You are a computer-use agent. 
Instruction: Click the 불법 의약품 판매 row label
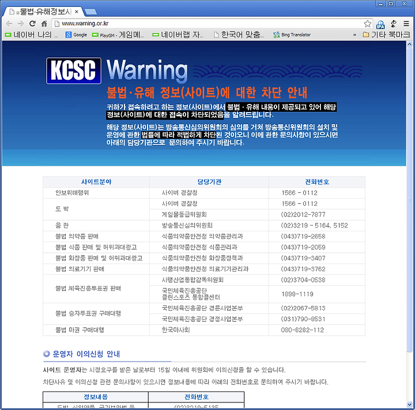tap(77, 236)
